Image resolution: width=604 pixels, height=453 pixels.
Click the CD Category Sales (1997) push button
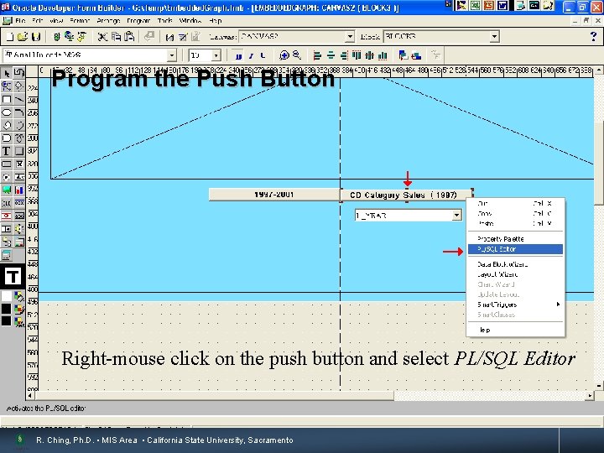click(x=406, y=195)
